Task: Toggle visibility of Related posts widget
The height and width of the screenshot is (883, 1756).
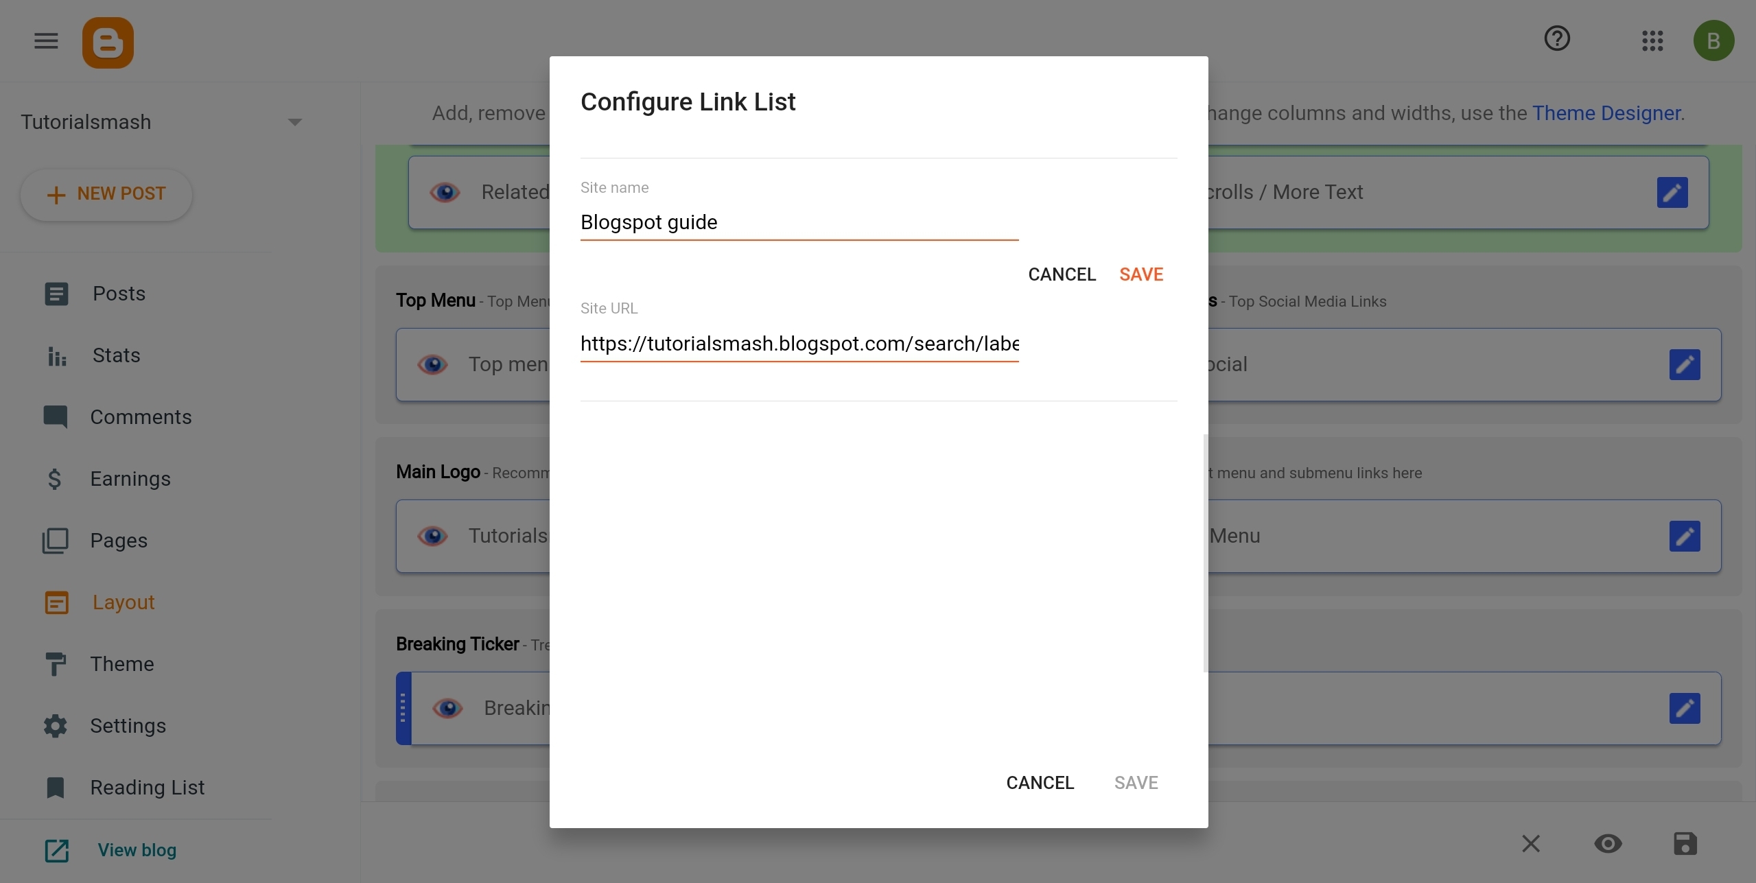Action: pos(445,192)
